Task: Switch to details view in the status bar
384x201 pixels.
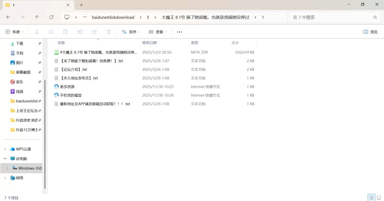Action: (x=371, y=197)
